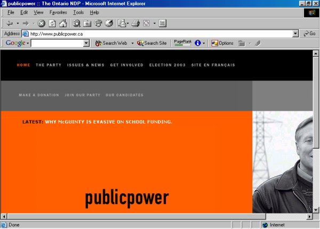Click the Done status page icon

coord(4,225)
